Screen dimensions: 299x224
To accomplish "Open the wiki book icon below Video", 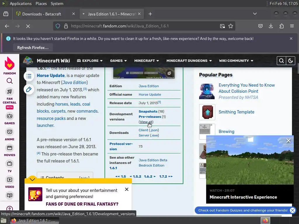I will click(x=10, y=195).
